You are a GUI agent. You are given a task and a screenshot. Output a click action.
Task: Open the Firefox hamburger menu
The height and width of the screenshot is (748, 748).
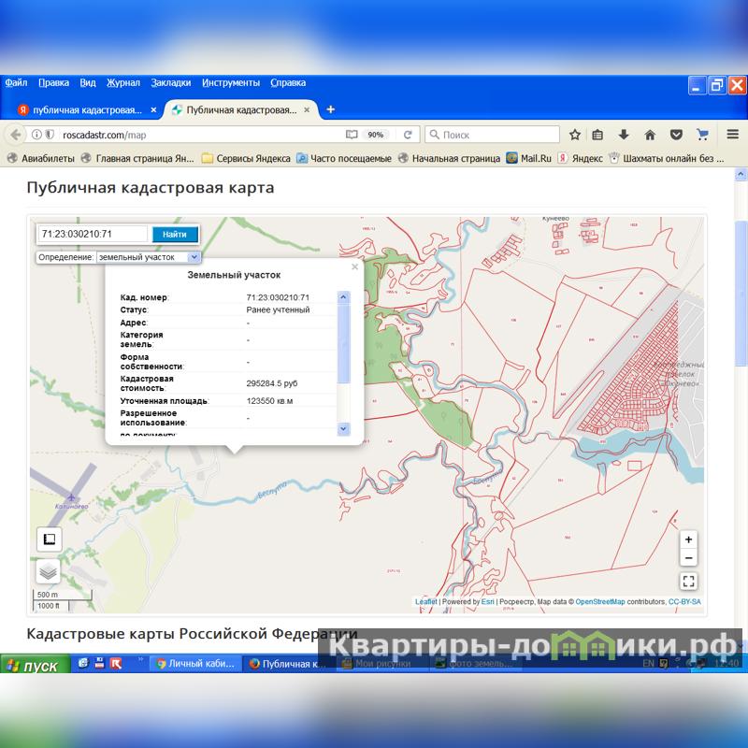[x=733, y=135]
